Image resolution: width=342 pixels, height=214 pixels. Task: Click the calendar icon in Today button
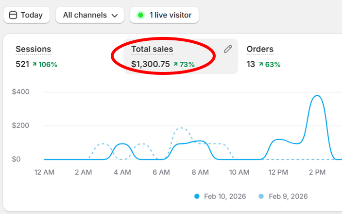pos(13,15)
